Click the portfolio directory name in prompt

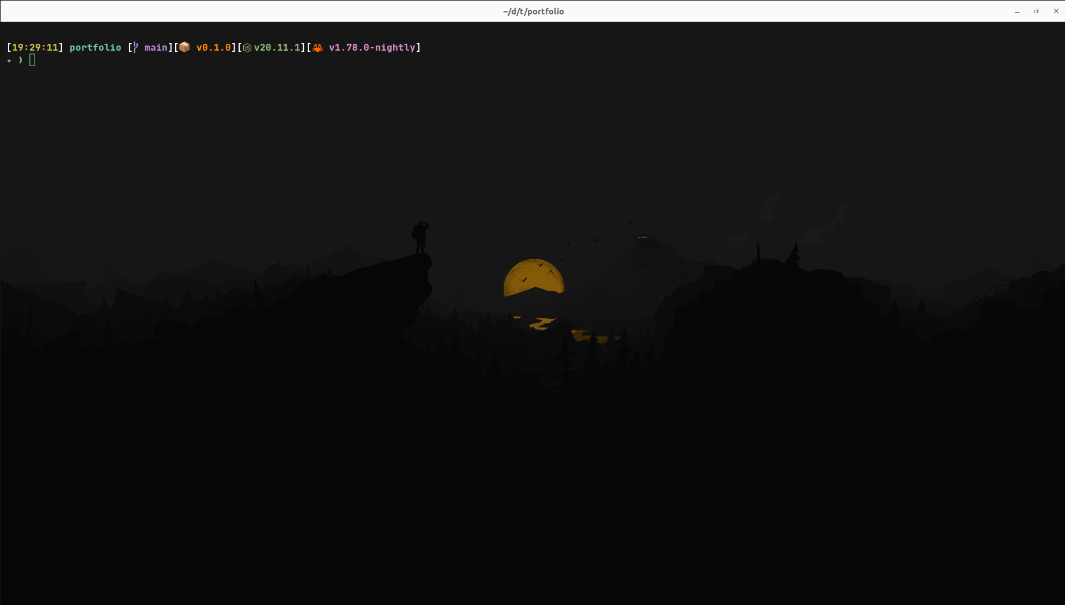(96, 48)
